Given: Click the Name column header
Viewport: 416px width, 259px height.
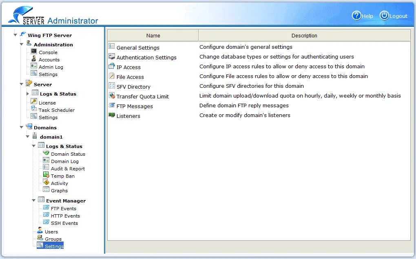Looking at the screenshot, I should tap(153, 35).
